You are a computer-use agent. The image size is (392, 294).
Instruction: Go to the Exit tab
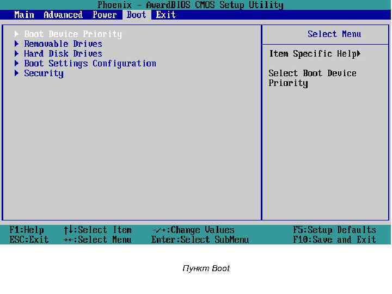(166, 15)
